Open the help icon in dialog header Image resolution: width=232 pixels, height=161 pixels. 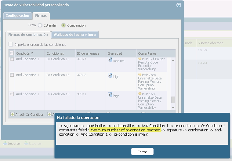[179, 5]
